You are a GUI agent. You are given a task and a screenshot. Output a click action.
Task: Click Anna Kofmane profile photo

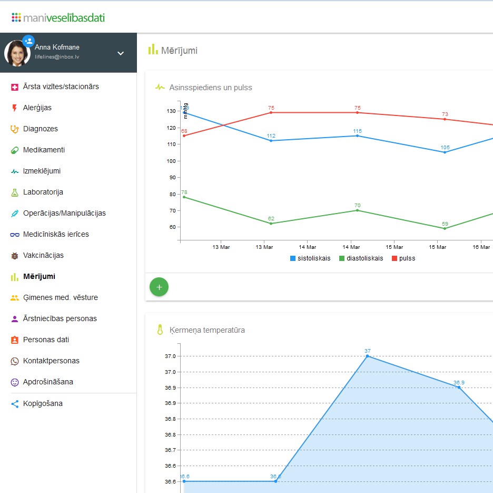coord(17,53)
